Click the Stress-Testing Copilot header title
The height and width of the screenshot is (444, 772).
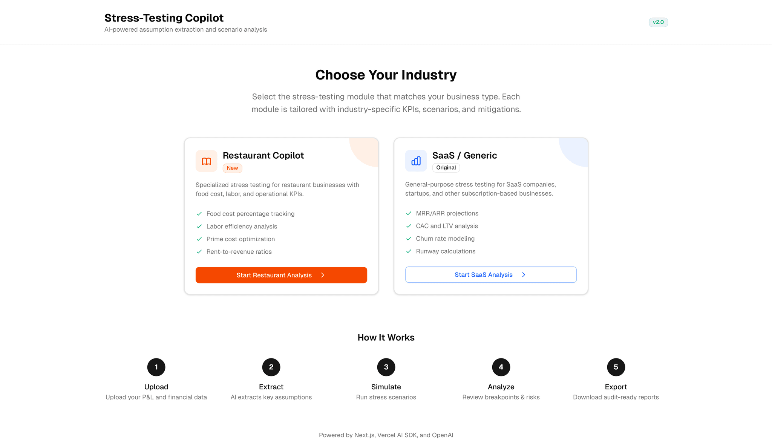(x=164, y=18)
